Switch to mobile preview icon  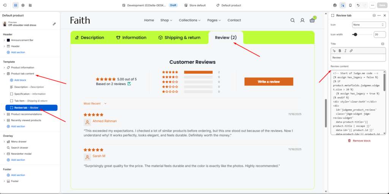(350, 5)
